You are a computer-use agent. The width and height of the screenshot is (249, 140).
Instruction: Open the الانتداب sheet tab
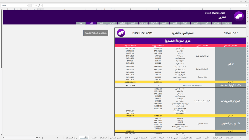tap(153, 138)
